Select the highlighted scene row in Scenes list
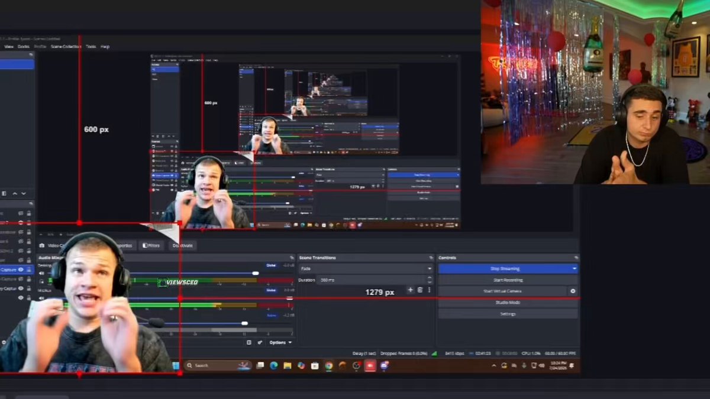Viewport: 710px width, 399px height. tap(17, 64)
